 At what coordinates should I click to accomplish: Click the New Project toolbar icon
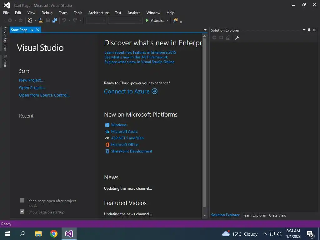pos(30,20)
